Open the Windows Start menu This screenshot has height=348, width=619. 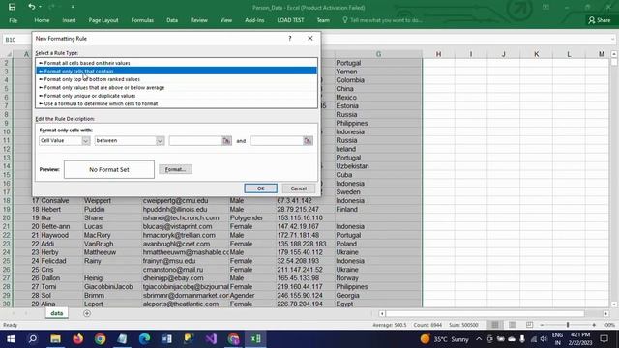(x=11, y=339)
